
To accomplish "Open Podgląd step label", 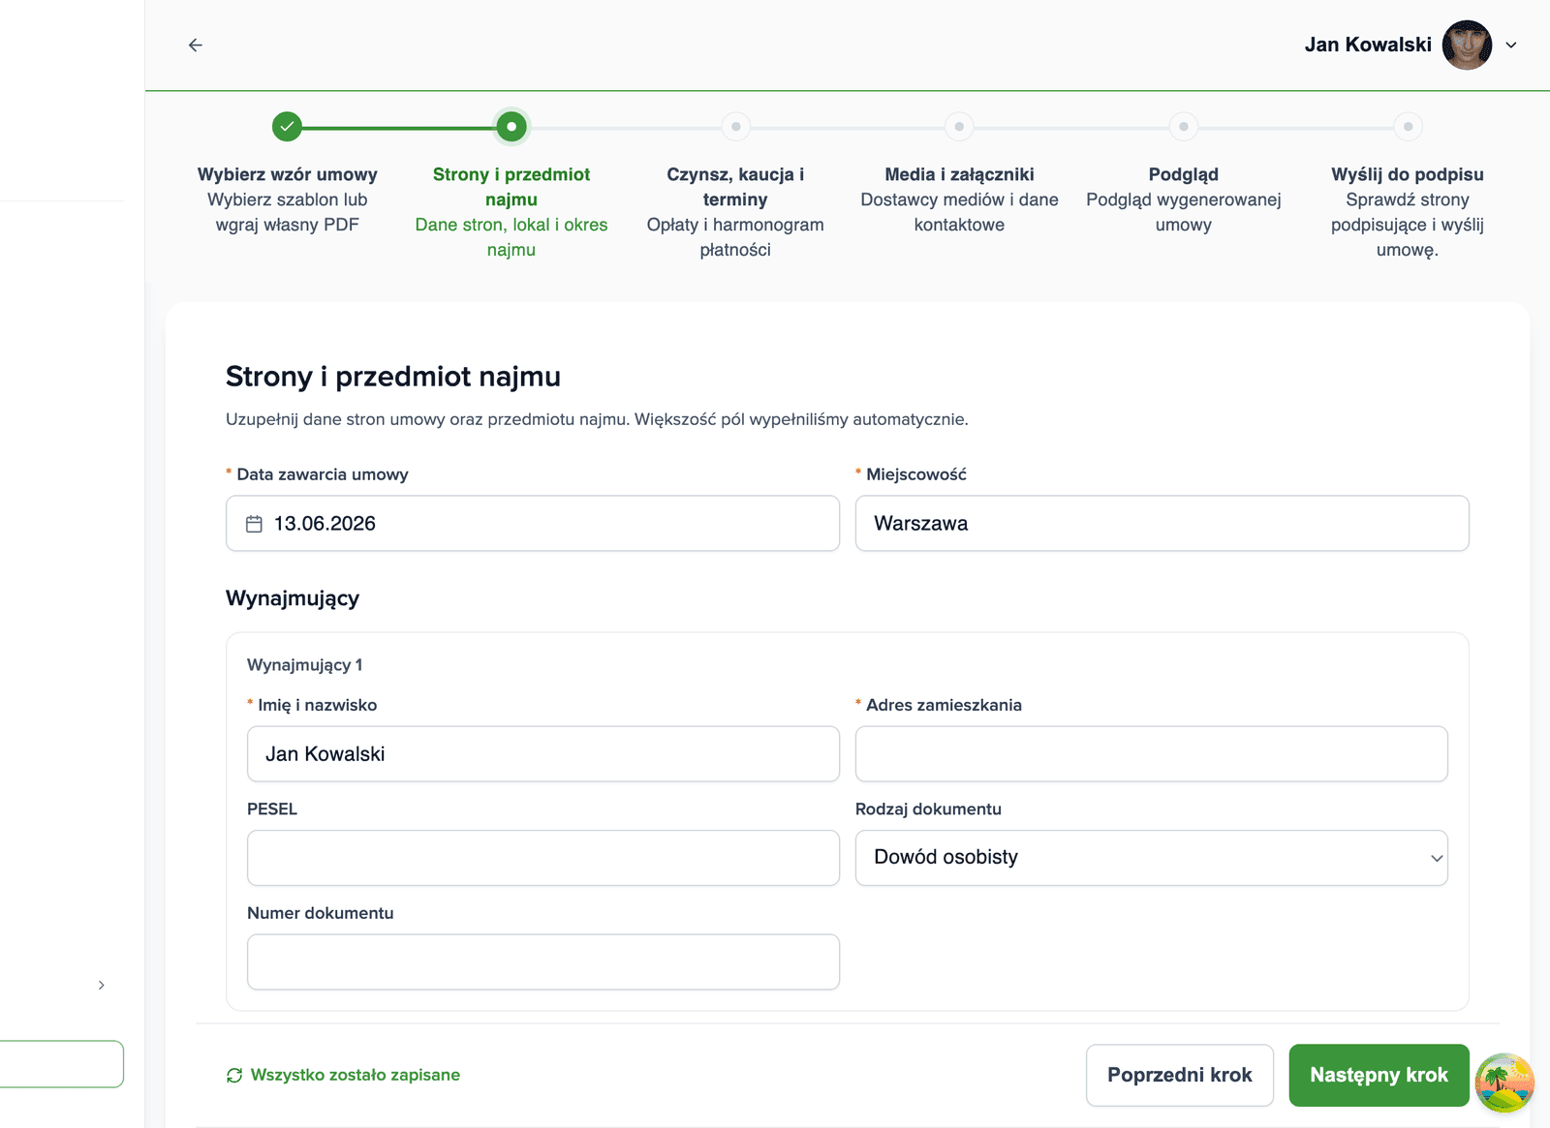I will (x=1184, y=174).
